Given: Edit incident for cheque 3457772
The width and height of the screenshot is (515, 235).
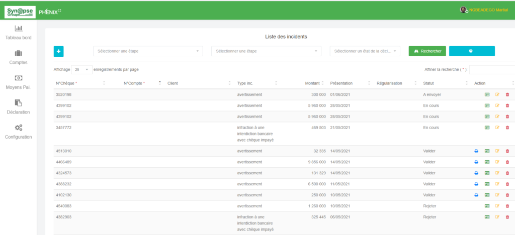Looking at the screenshot, I should pyautogui.click(x=497, y=128).
